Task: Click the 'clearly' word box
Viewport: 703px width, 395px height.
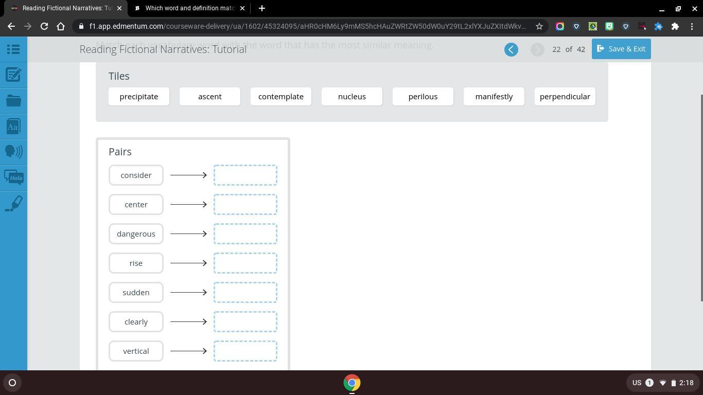Action: point(136,322)
